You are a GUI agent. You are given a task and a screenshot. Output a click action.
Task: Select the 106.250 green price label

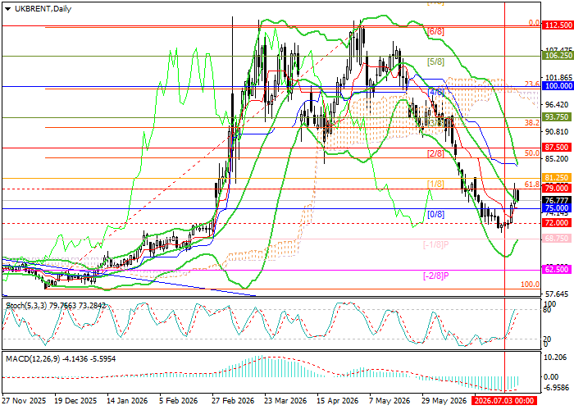tap(557, 55)
